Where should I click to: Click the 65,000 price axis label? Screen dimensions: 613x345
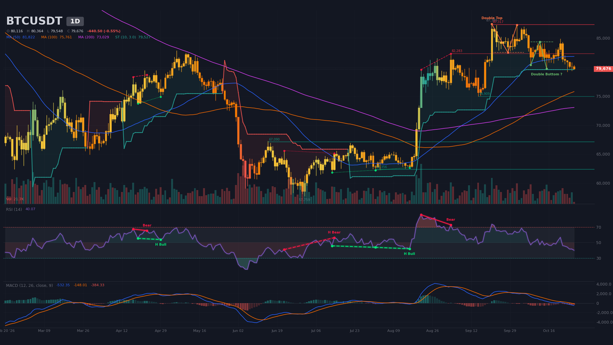[603, 154]
